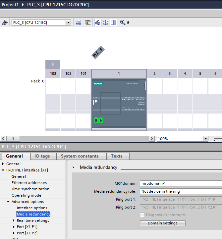Toggle the show module overview eye icon

[x=98, y=23]
